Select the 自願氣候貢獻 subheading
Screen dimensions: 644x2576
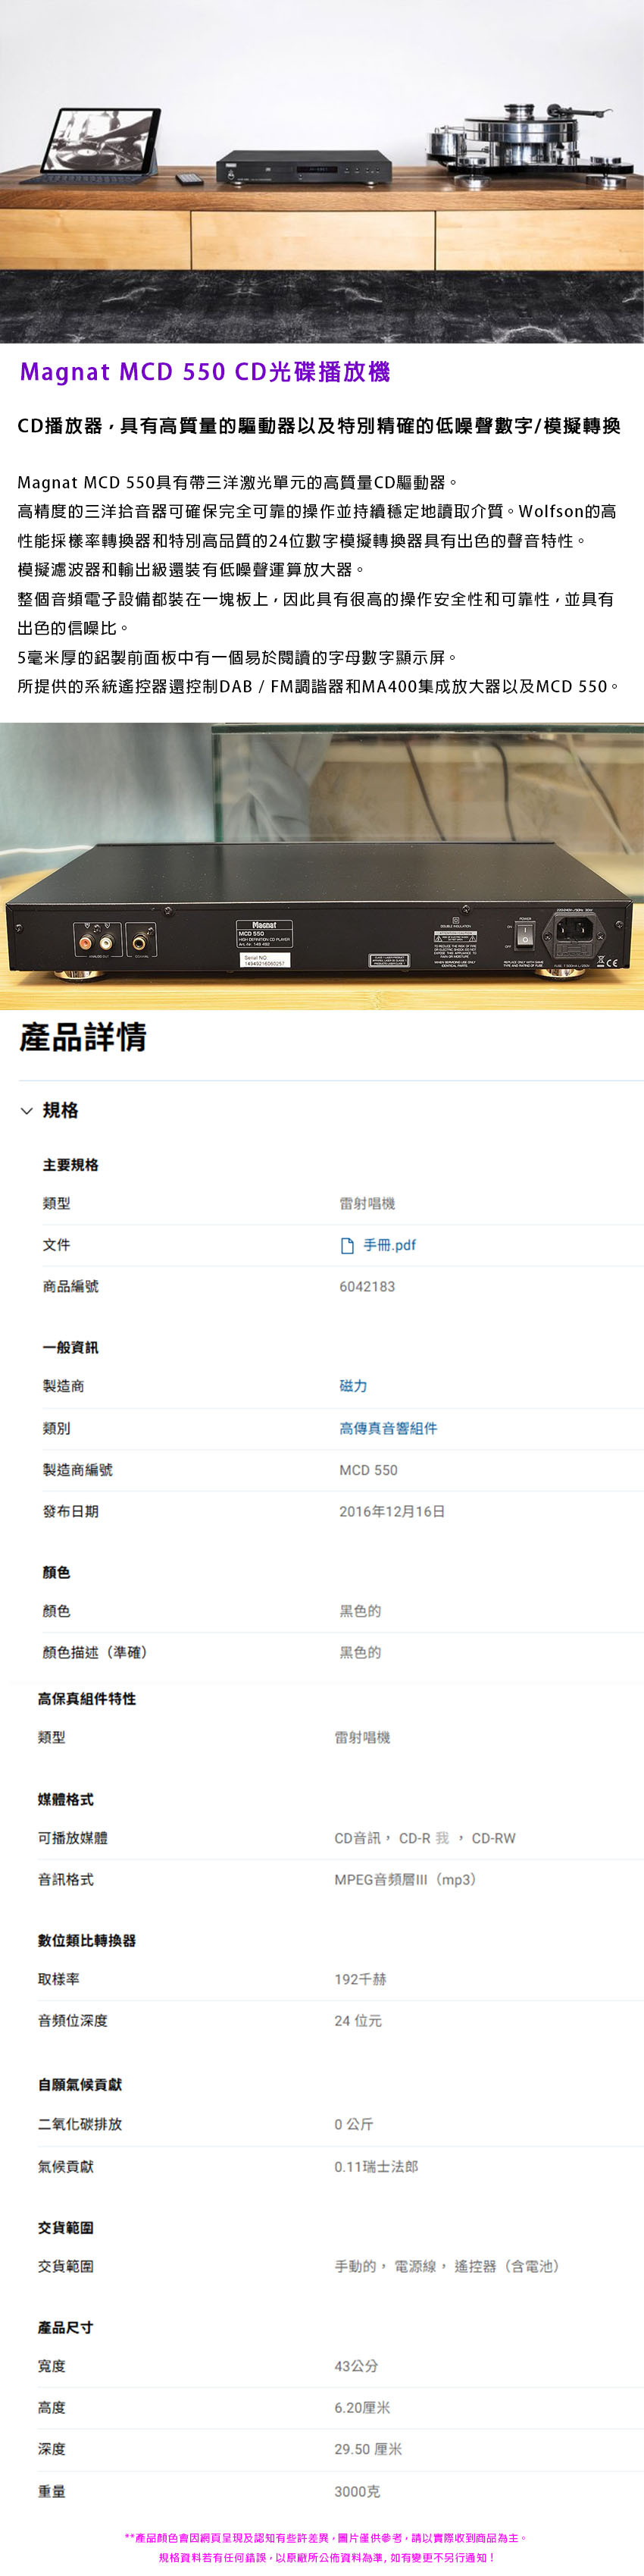[80, 2084]
